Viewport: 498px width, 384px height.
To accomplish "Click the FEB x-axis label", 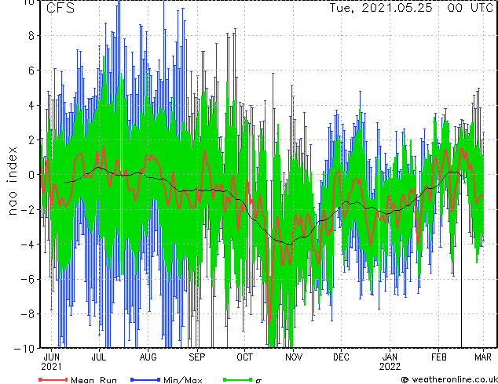I will click(x=438, y=357).
